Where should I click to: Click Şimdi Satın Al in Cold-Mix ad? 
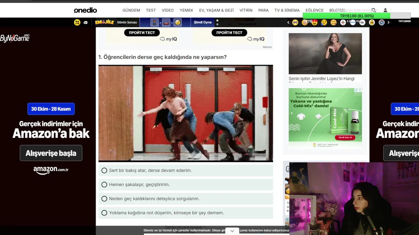tap(345, 137)
